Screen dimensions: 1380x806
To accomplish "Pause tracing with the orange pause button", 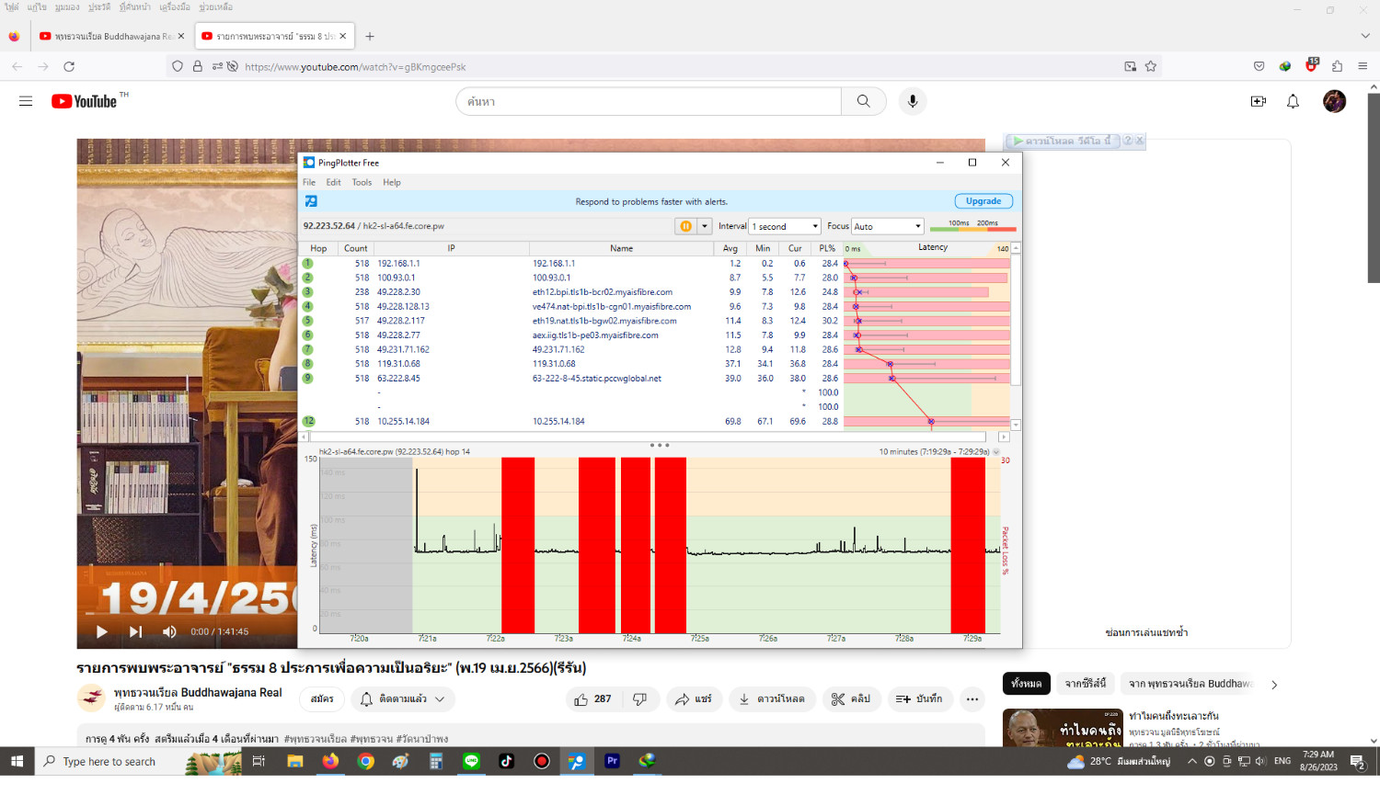I will tap(685, 226).
